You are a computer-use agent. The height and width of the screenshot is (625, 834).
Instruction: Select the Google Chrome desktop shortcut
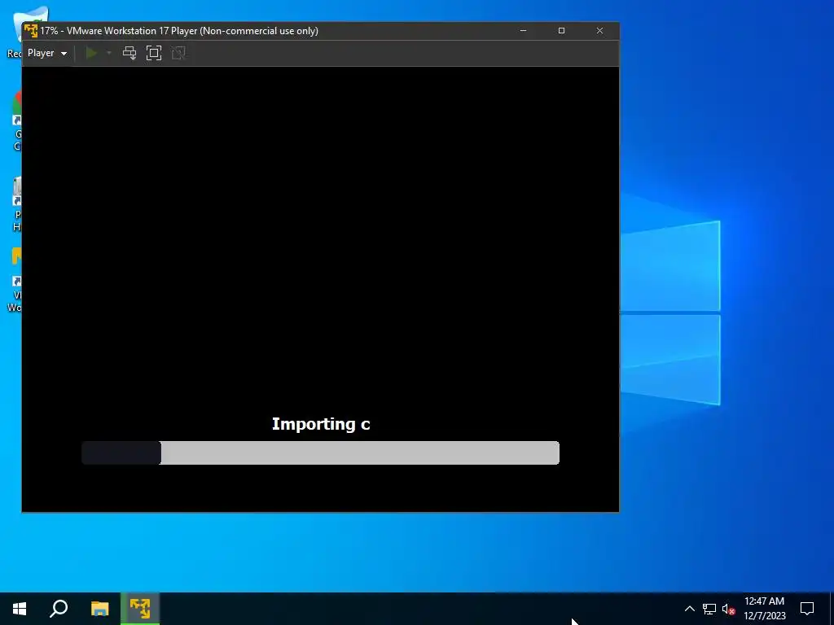pyautogui.click(x=16, y=121)
